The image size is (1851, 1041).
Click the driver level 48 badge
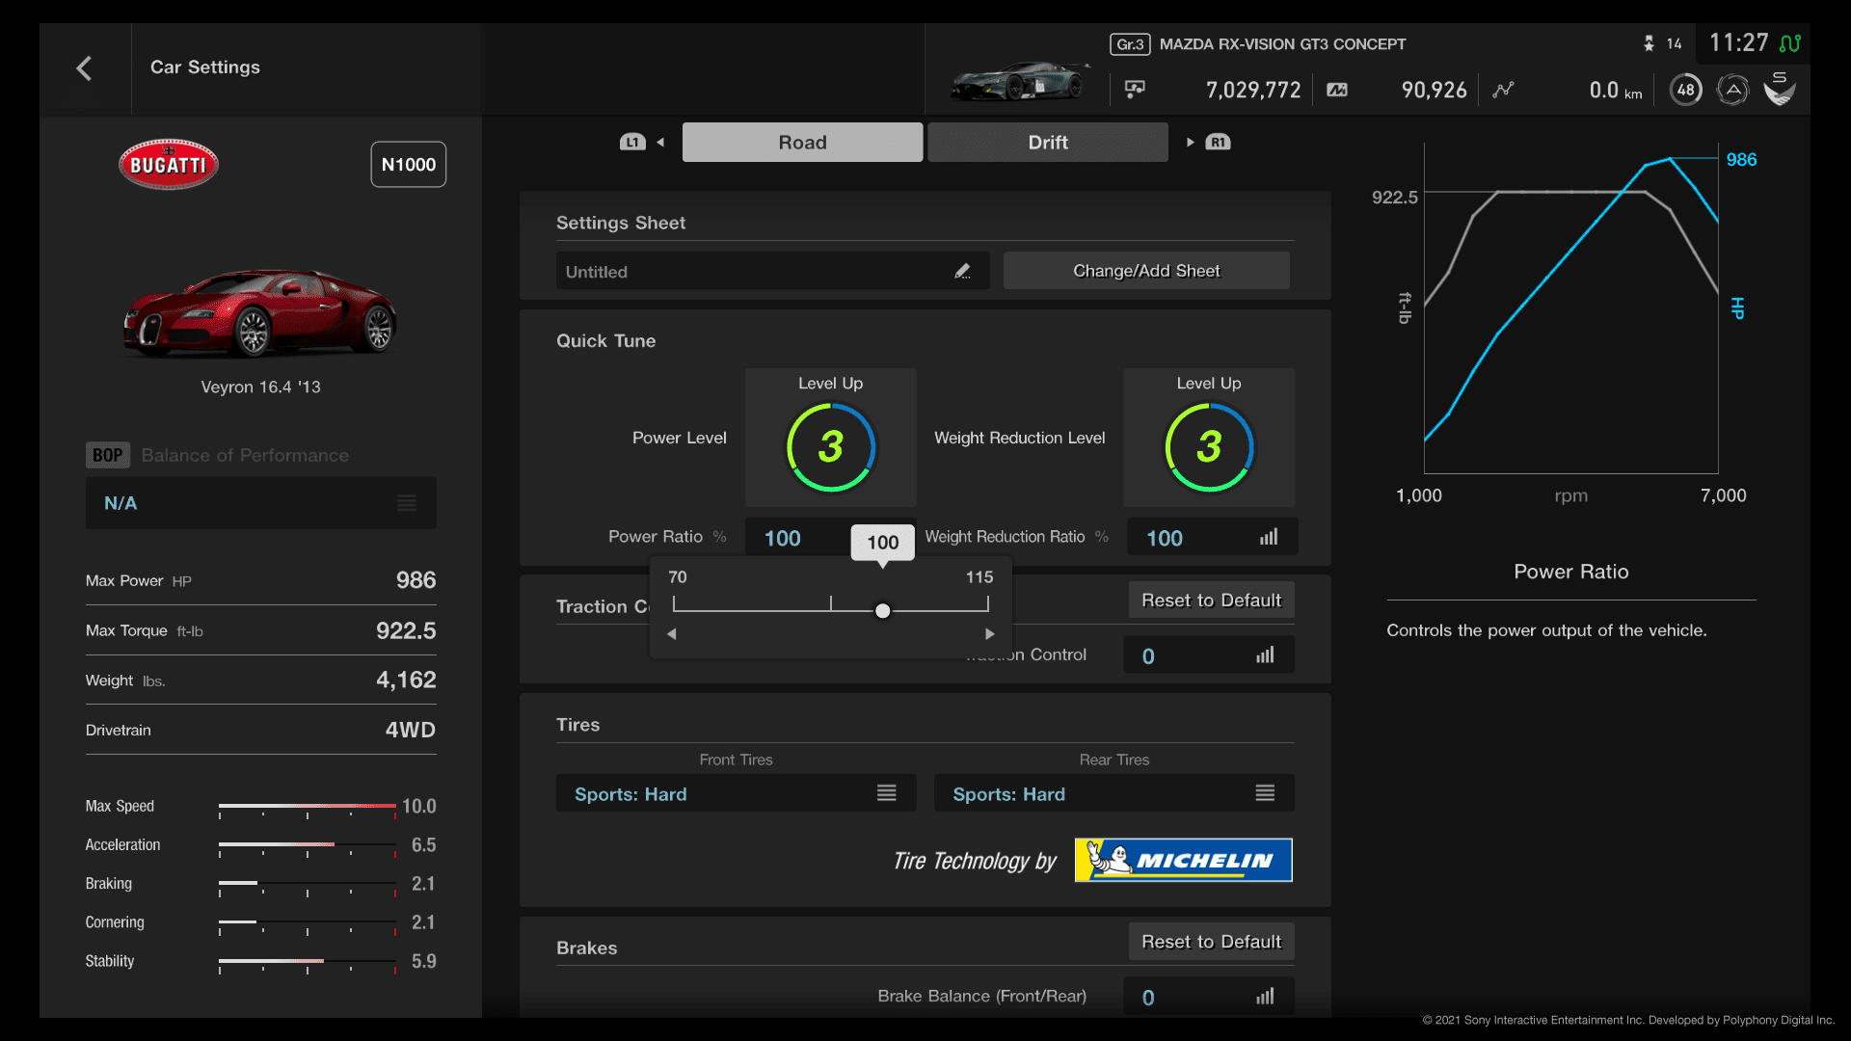(1685, 90)
